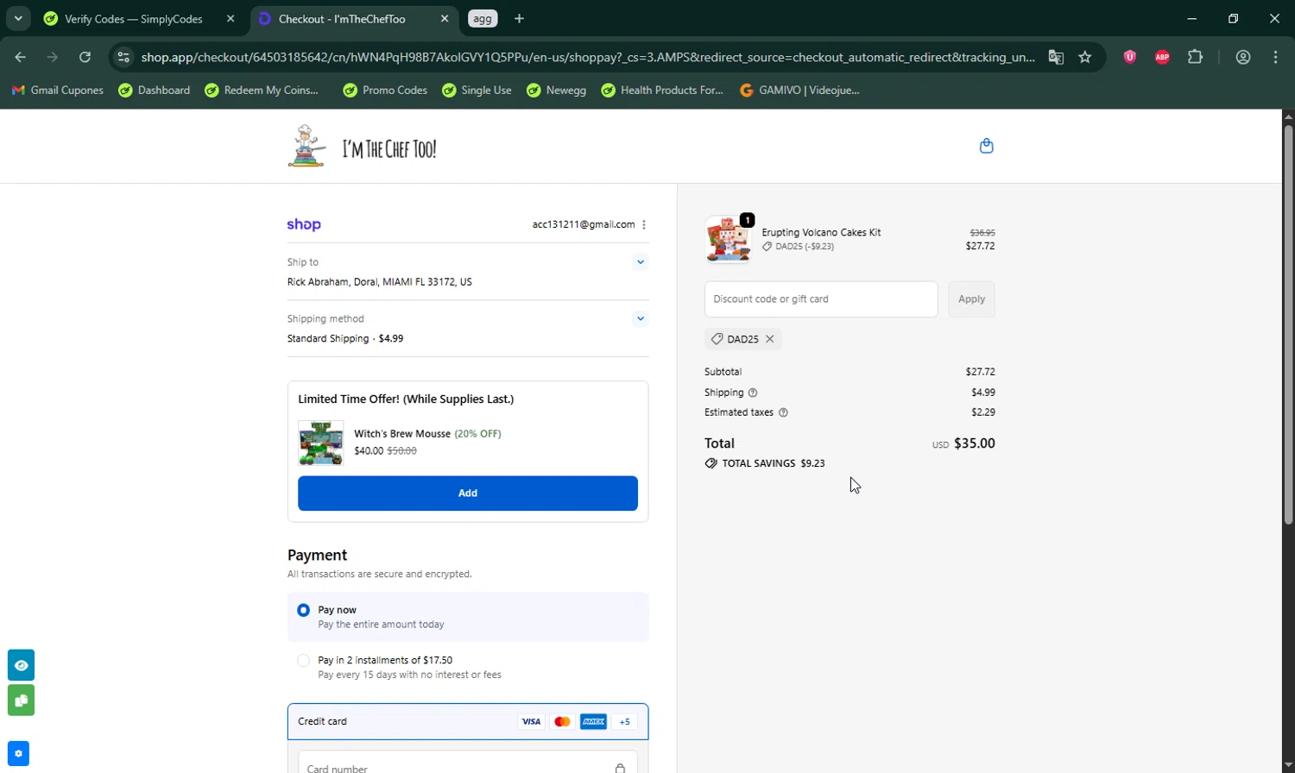Show the +5 more card types
Image resolution: width=1295 pixels, height=773 pixels.
[x=624, y=721]
